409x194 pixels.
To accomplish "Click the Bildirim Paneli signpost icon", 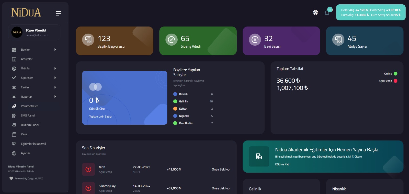I will [14, 125].
